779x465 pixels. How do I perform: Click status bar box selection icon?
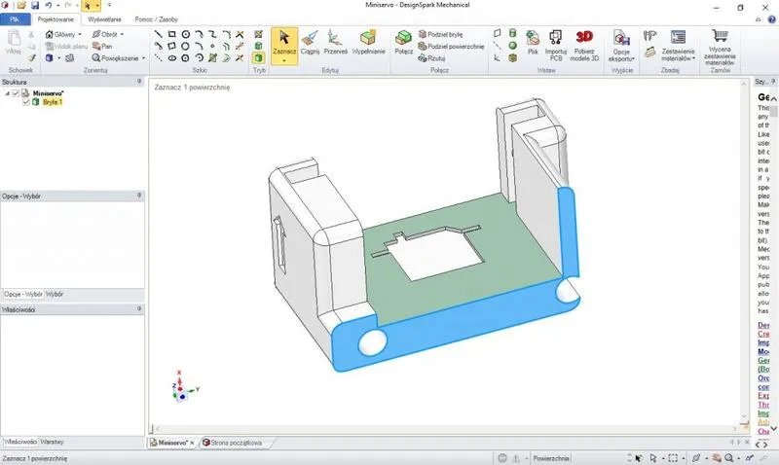(x=672, y=458)
